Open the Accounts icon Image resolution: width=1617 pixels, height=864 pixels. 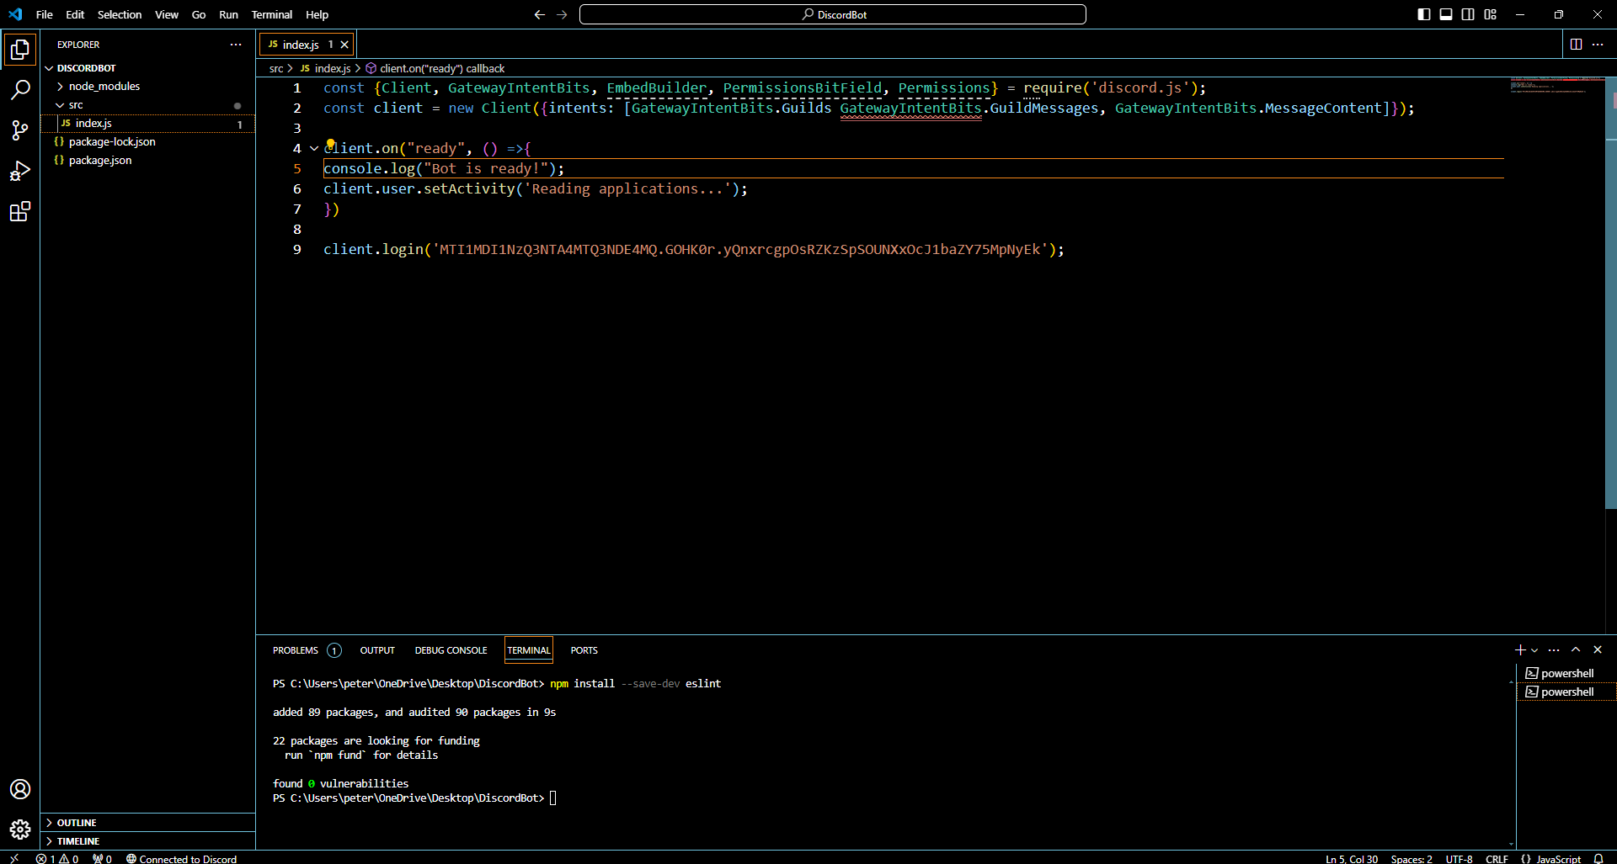[20, 788]
